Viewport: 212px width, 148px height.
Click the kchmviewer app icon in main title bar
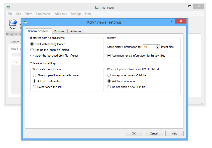(x=8, y=7)
